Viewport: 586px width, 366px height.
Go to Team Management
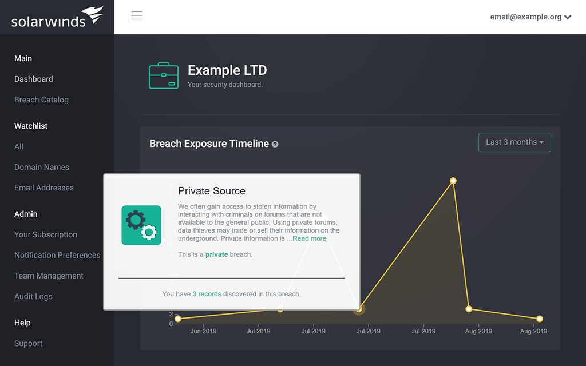coord(49,276)
